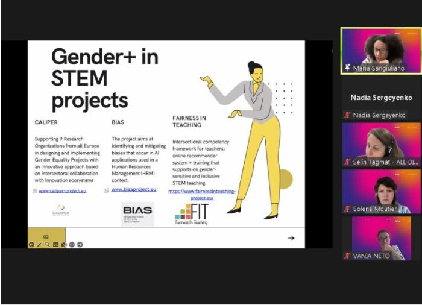This screenshot has height=305, width=422.
Task: Click the yellow slide number 02 box
Action: (x=46, y=237)
